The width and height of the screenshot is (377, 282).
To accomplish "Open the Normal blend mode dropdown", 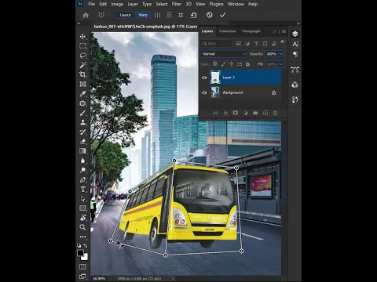I will tap(224, 54).
